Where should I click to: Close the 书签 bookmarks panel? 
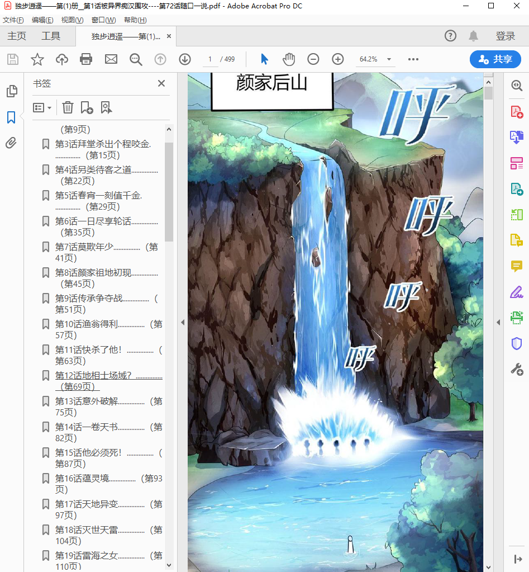pos(161,83)
